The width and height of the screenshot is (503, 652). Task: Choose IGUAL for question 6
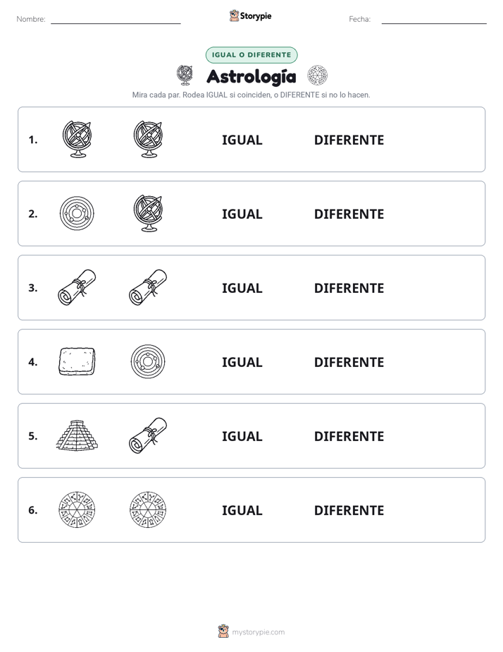click(x=242, y=510)
